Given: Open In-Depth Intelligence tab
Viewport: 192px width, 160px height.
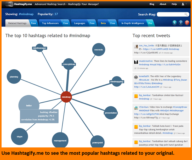Looking at the screenshot, I should 133,23.
